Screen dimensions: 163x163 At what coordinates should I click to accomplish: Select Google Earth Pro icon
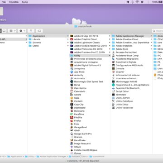click(x=72, y=134)
